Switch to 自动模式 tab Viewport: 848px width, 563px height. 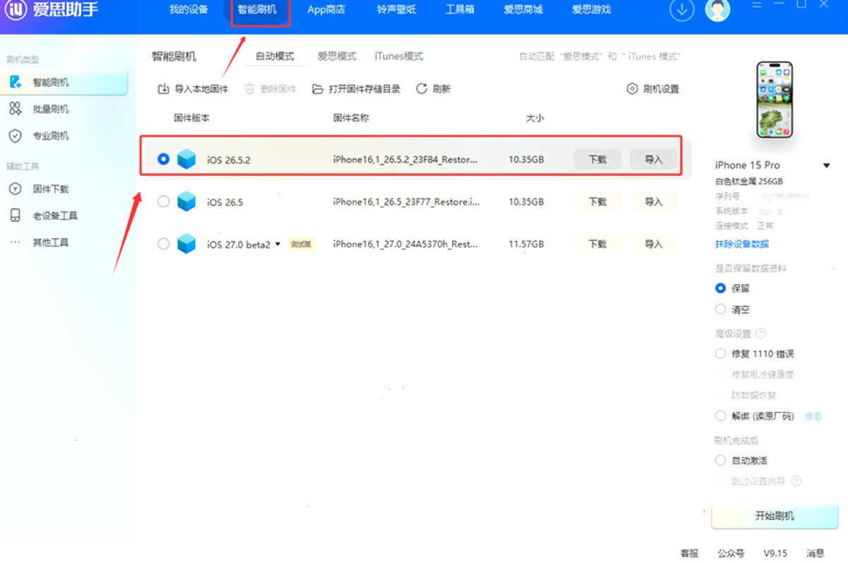click(275, 57)
